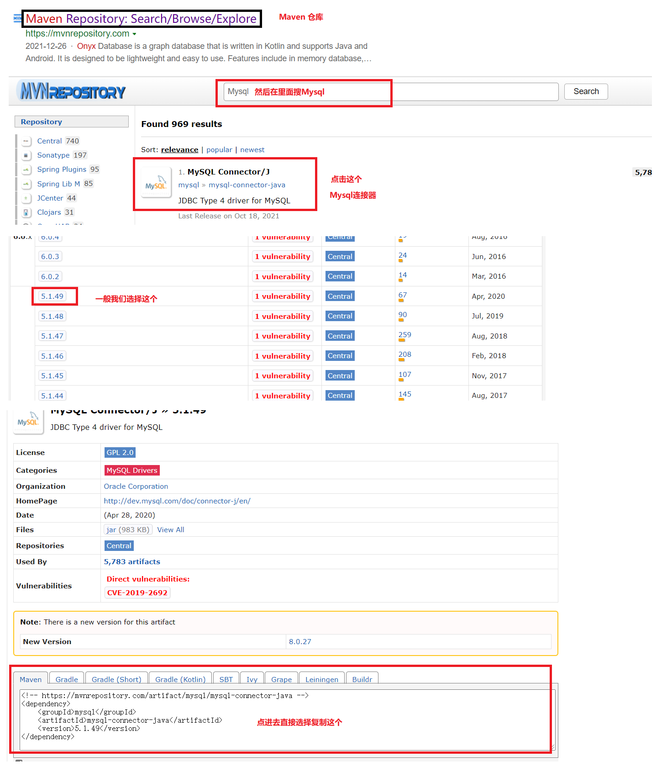Open usages count 208 for version 5.1.46
This screenshot has width=667, height=767.
[x=405, y=354]
